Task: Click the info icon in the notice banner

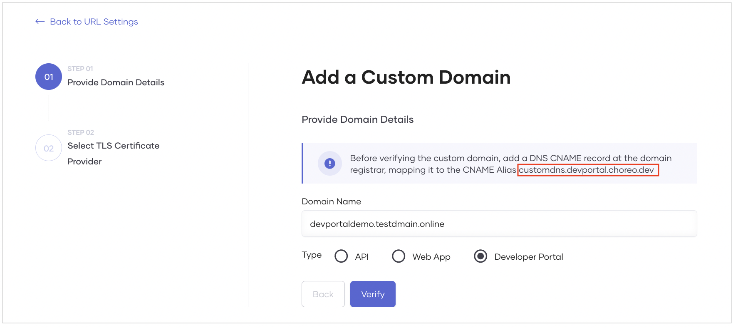Action: point(329,163)
